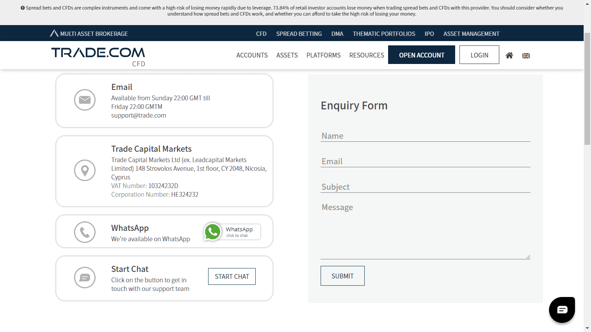Click "We're available on WhatsApp" text
This screenshot has height=332, width=591.
pos(151,239)
